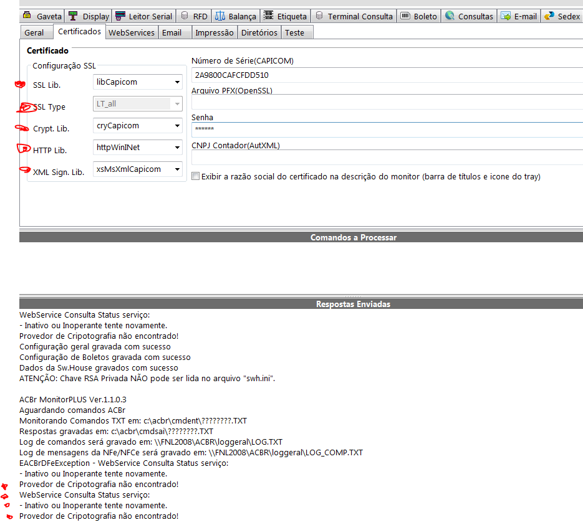Image resolution: width=583 pixels, height=530 pixels.
Task: Click the CNPJ Contador(AutXML) field
Action: pyautogui.click(x=387, y=157)
